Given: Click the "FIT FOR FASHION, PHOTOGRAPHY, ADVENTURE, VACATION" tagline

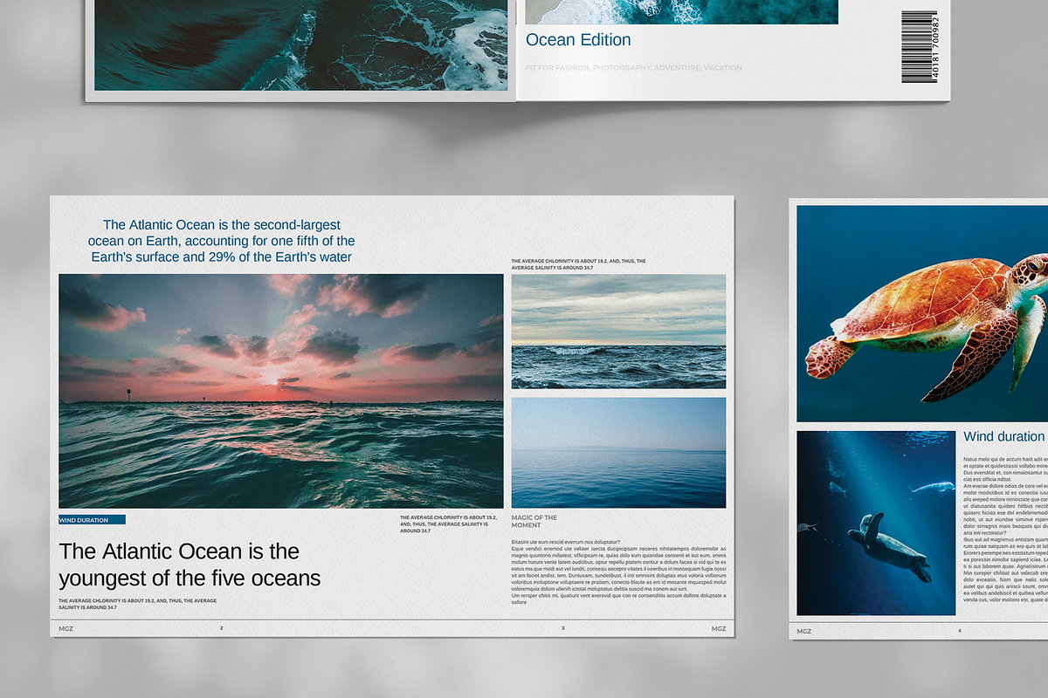Looking at the screenshot, I should tap(633, 67).
